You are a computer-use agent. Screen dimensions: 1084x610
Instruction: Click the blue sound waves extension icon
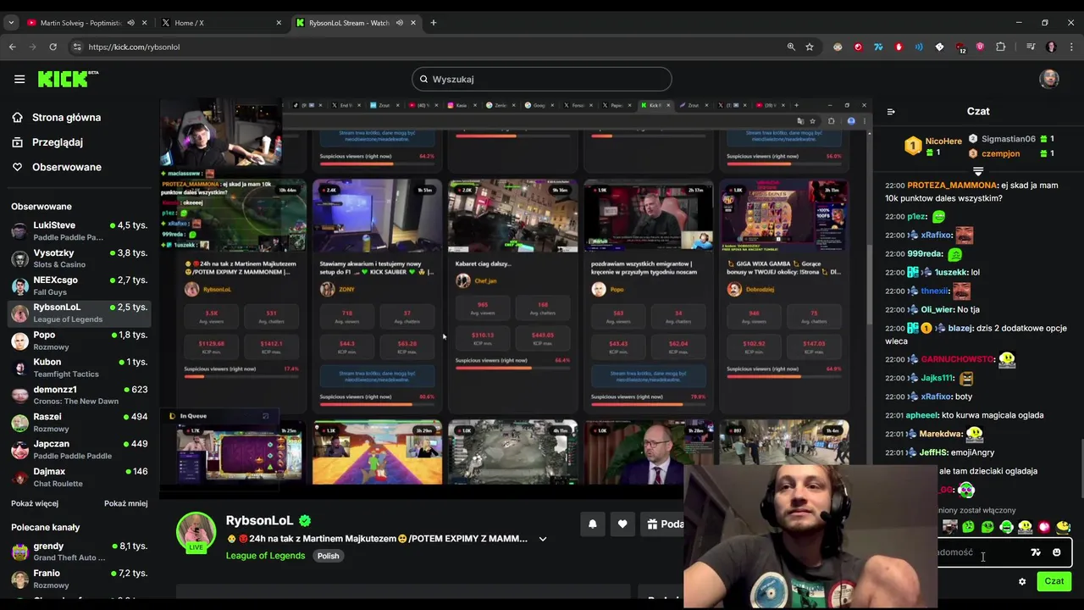pos(919,47)
